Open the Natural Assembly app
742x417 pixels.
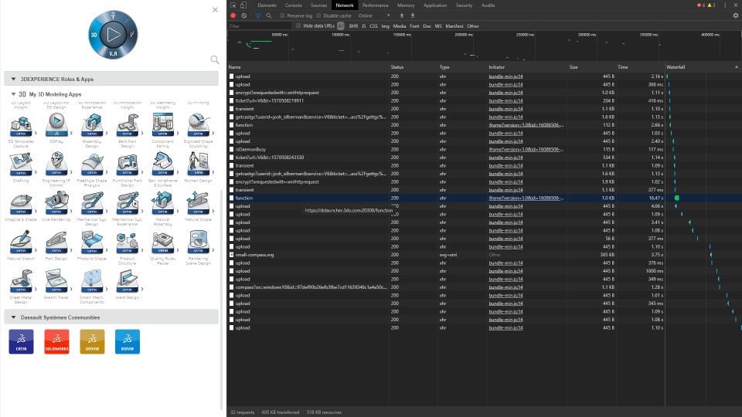pos(163,204)
